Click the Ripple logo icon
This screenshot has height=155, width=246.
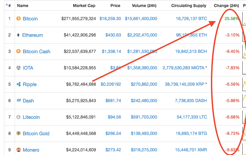pos(18,84)
